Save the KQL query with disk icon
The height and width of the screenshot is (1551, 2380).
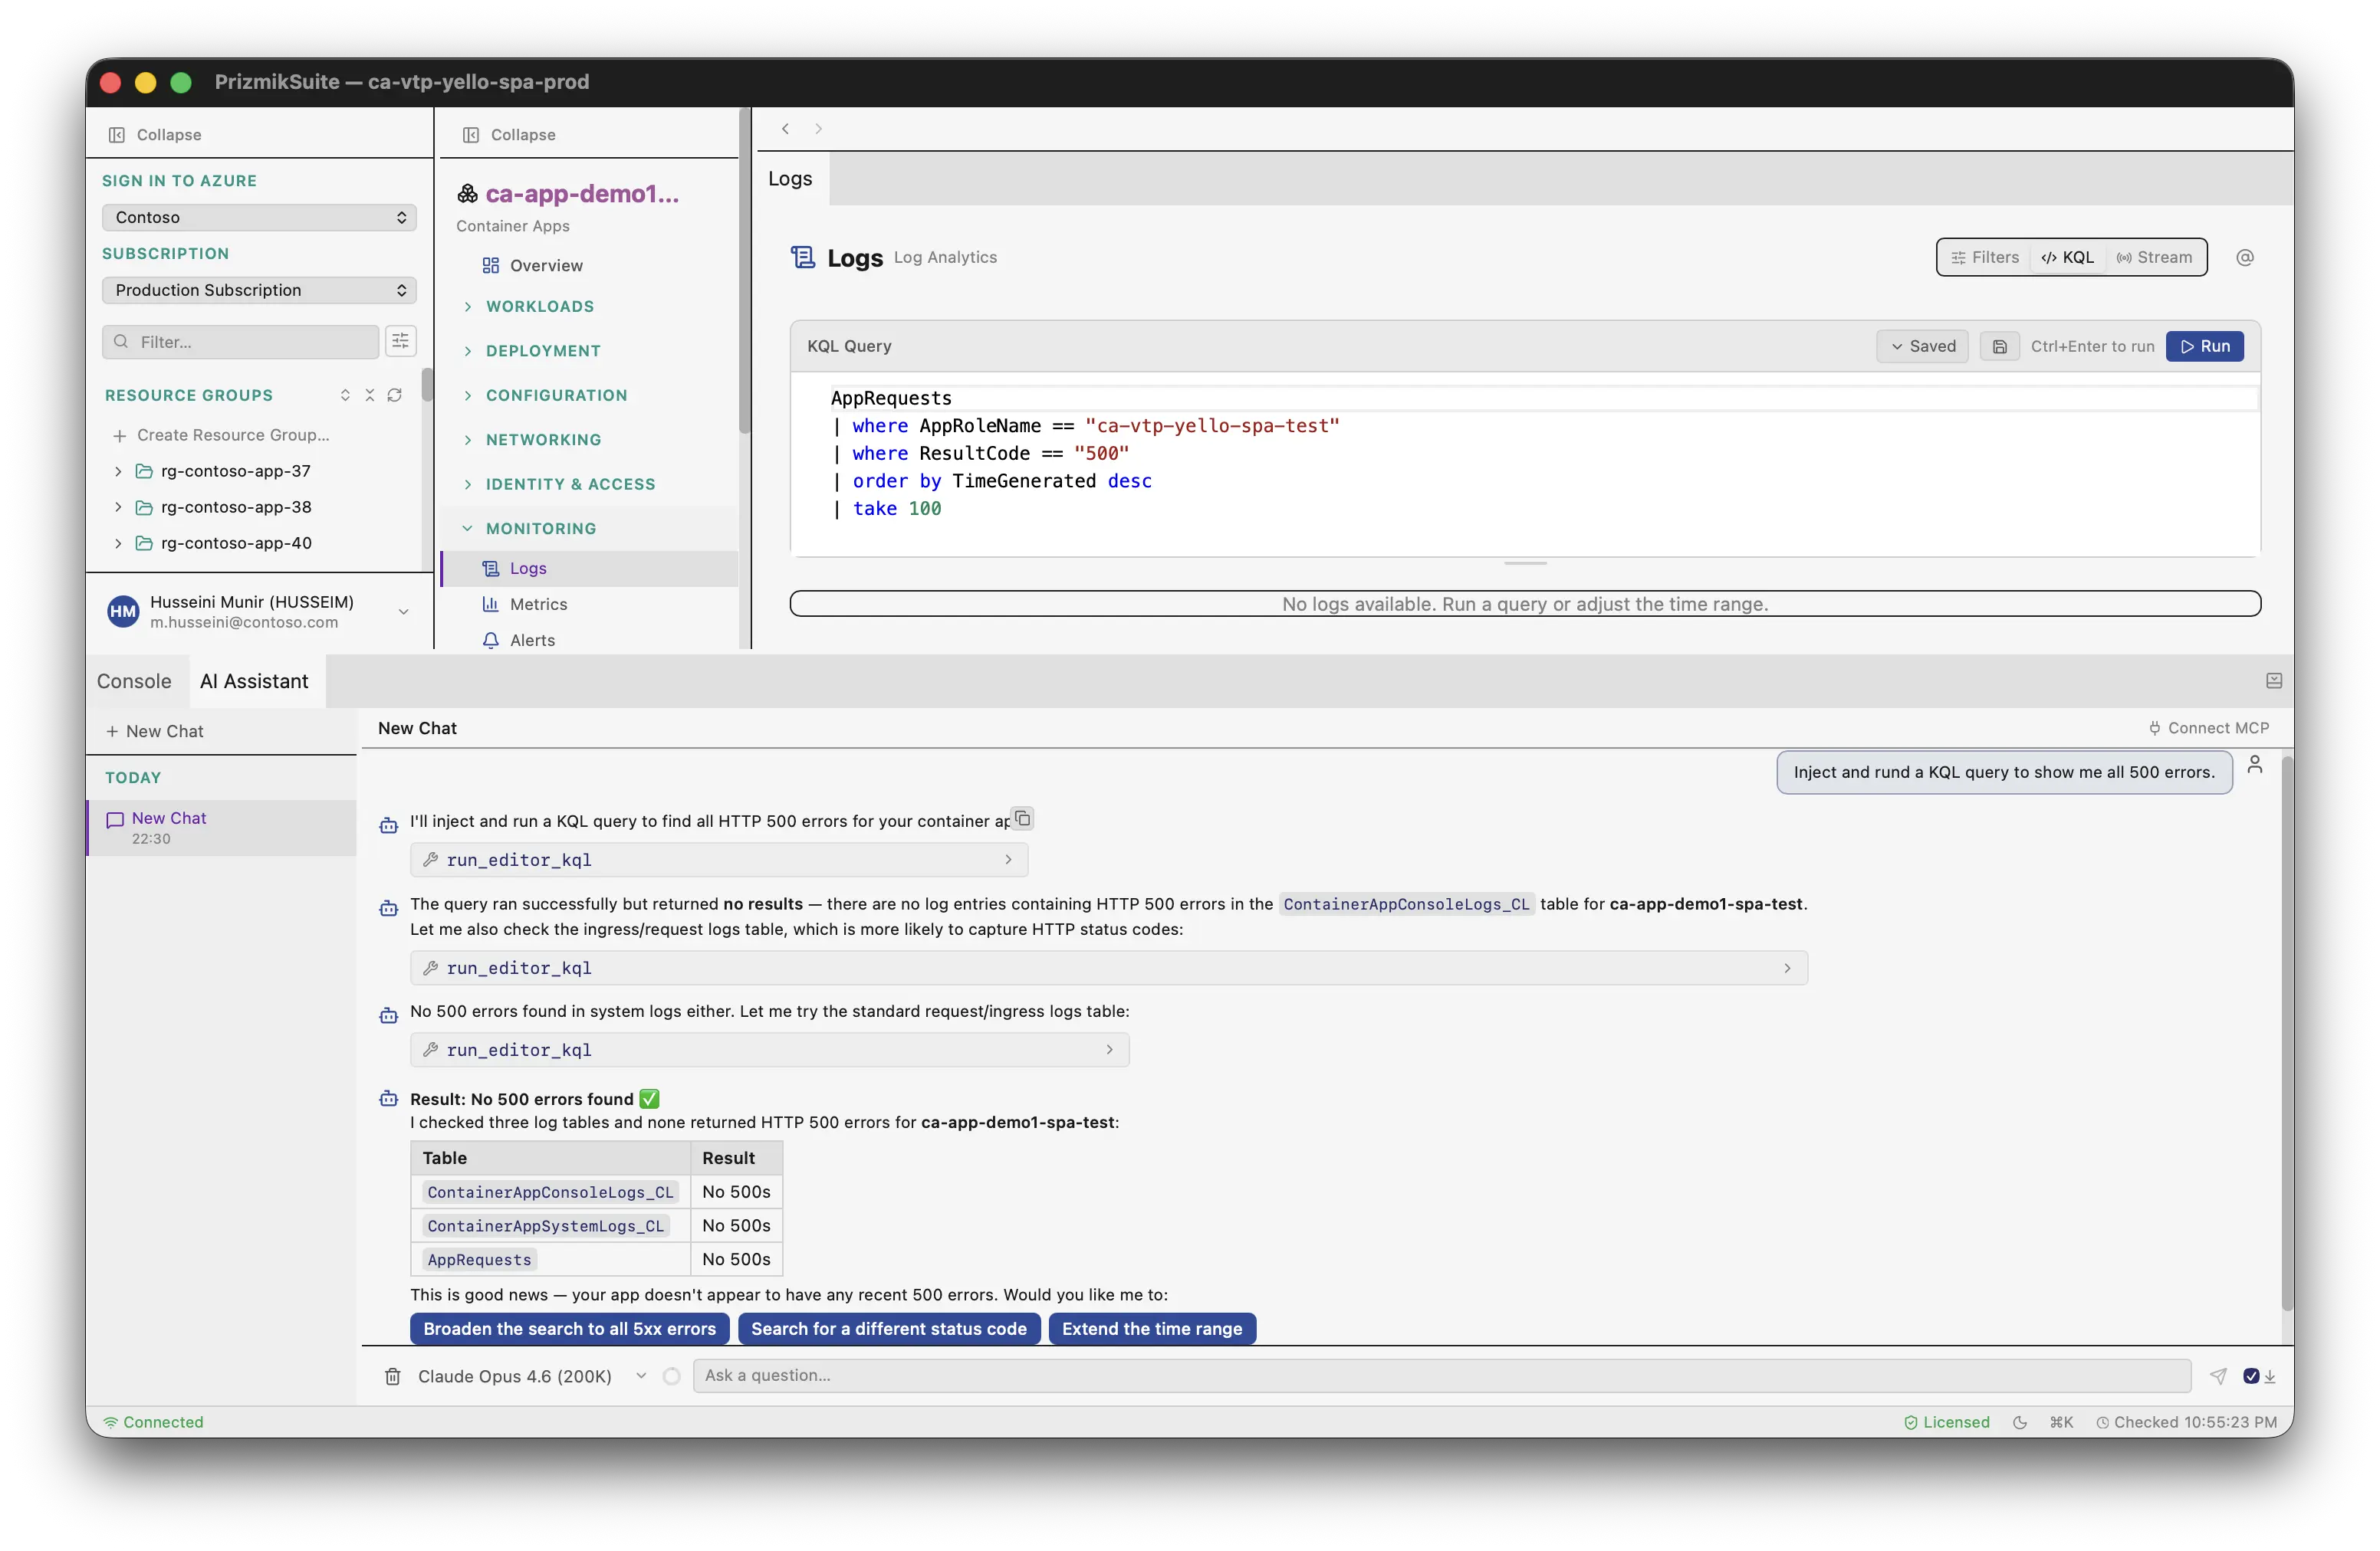pos(2000,346)
